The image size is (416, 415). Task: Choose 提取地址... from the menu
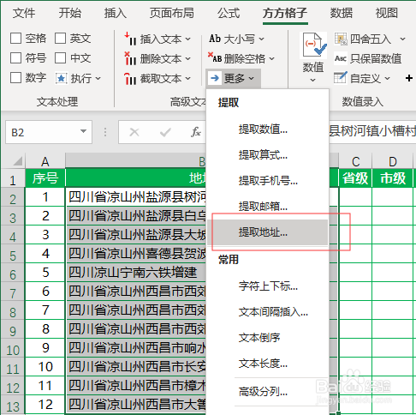pyautogui.click(x=268, y=232)
